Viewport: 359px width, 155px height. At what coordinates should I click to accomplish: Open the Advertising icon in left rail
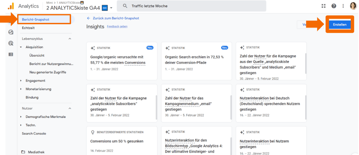point(11,43)
